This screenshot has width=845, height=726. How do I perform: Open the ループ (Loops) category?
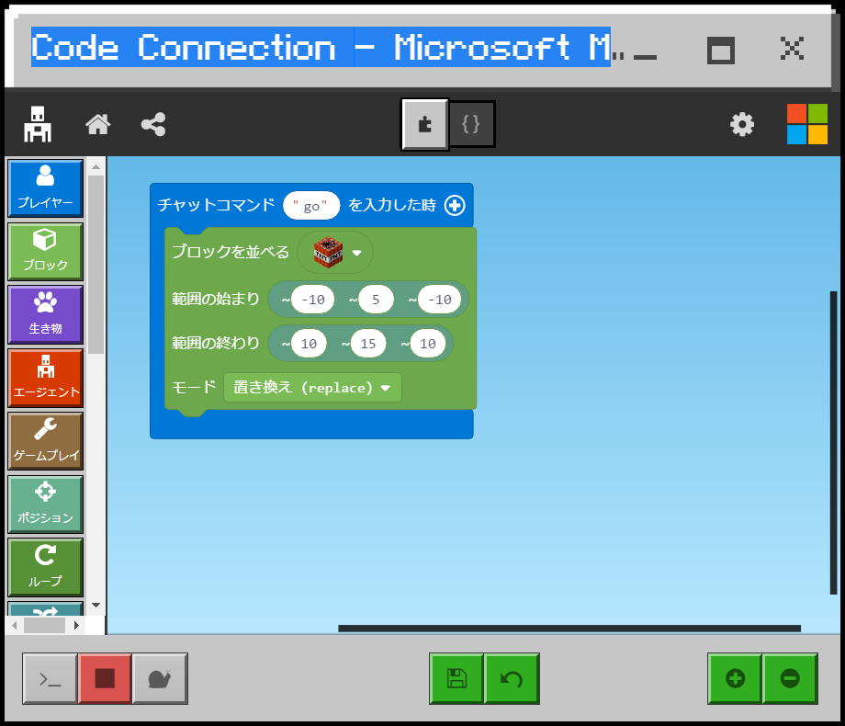(45, 567)
